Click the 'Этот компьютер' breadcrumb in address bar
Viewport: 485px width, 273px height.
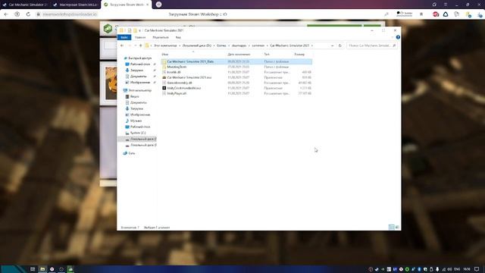[x=165, y=45]
